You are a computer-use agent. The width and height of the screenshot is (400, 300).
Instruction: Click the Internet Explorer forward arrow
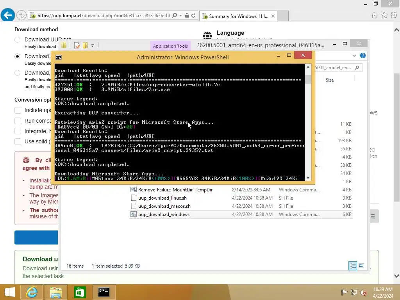[x=21, y=16]
